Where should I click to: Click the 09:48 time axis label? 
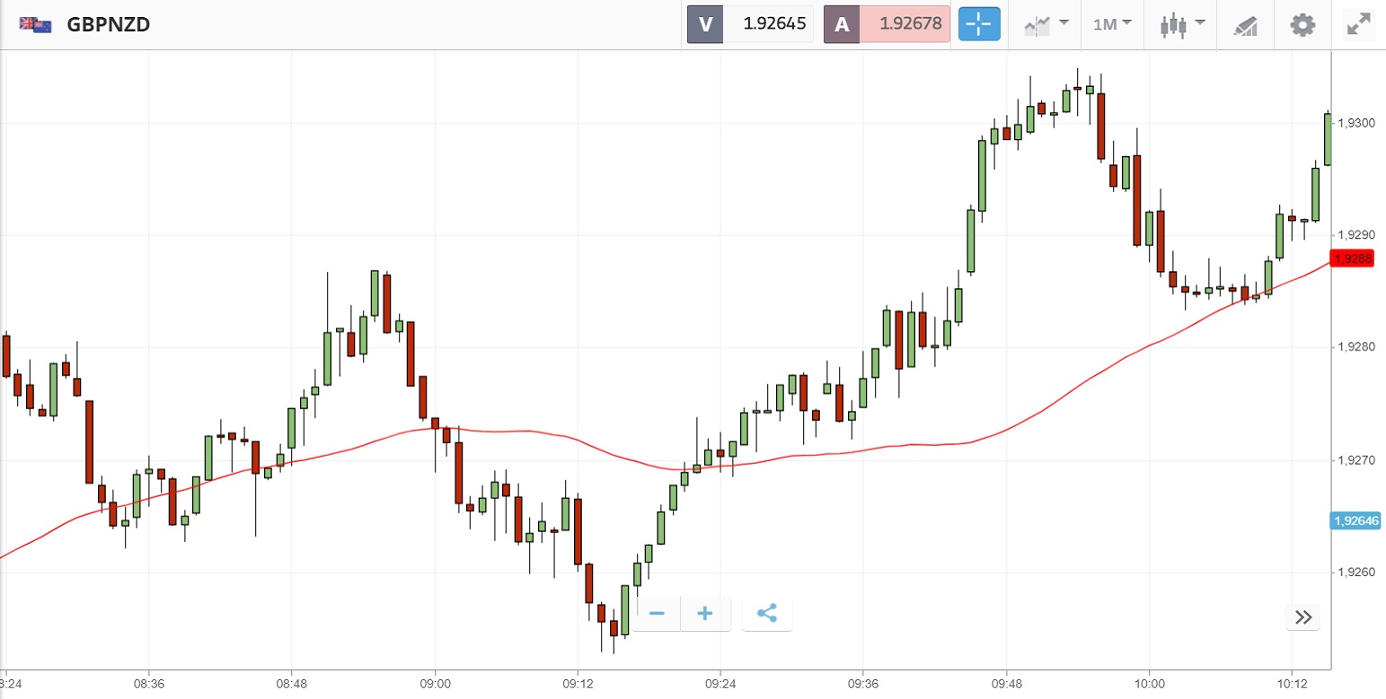[x=1006, y=682]
